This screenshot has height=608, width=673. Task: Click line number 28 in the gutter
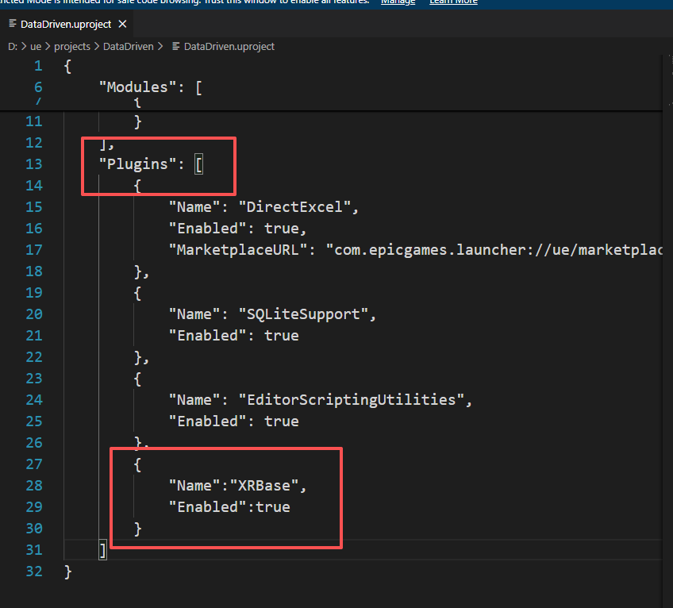36,485
